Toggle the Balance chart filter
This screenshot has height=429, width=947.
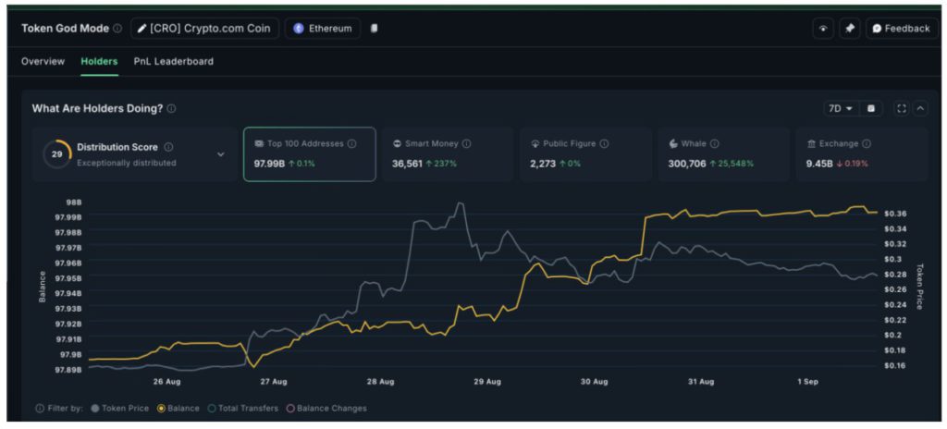pos(178,408)
